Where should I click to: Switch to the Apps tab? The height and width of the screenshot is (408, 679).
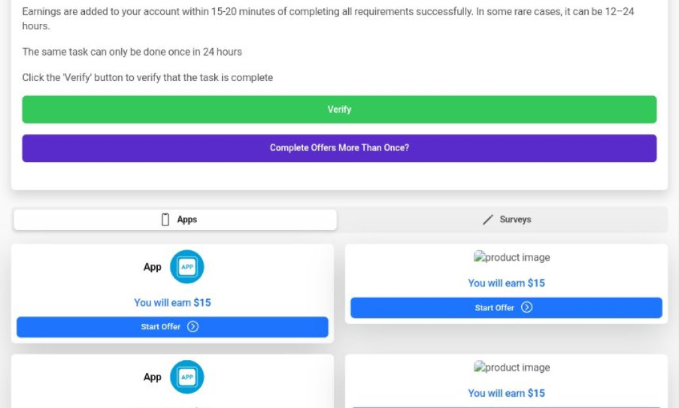[176, 220]
